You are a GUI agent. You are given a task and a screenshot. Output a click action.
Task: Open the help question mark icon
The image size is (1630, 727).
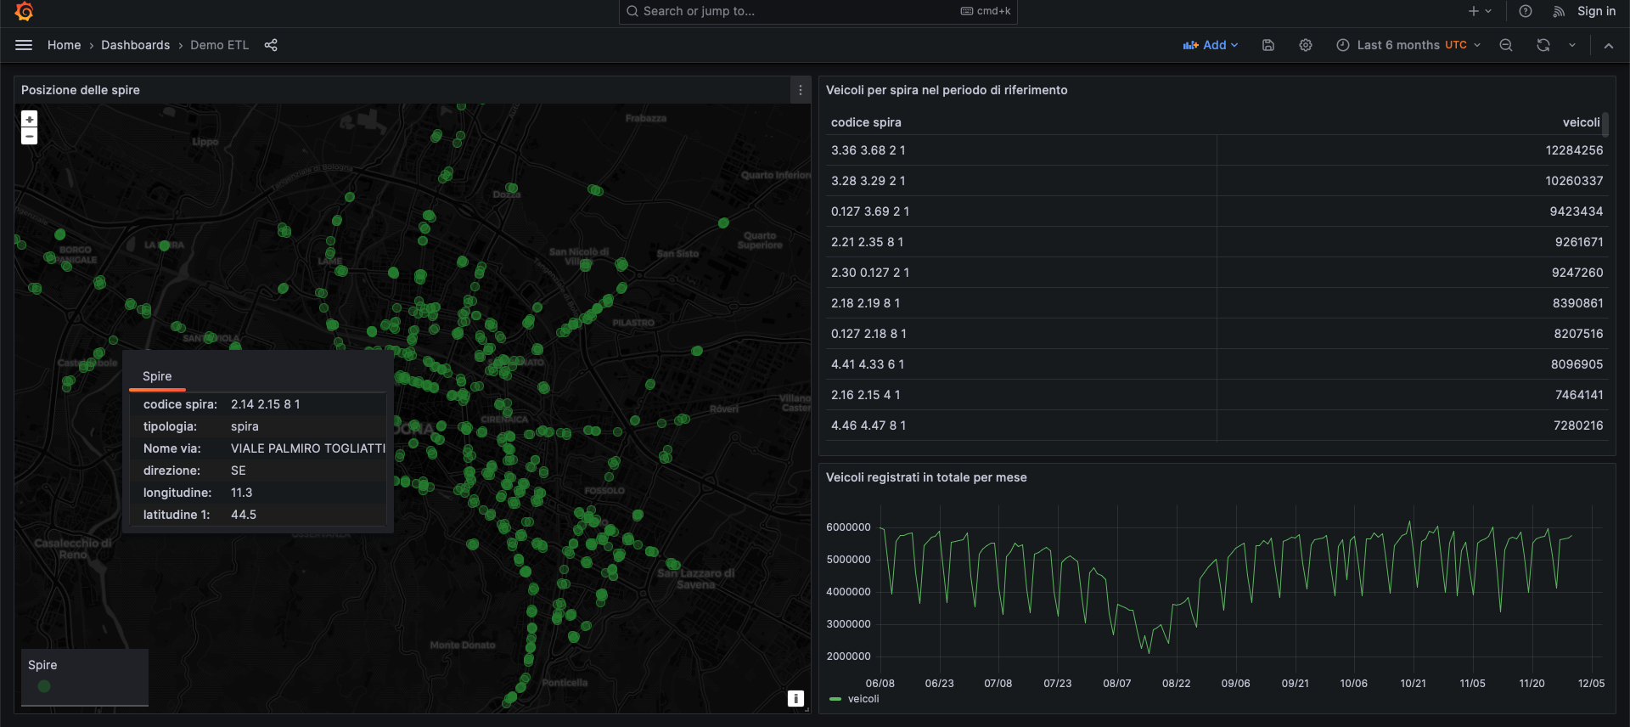(x=1526, y=11)
